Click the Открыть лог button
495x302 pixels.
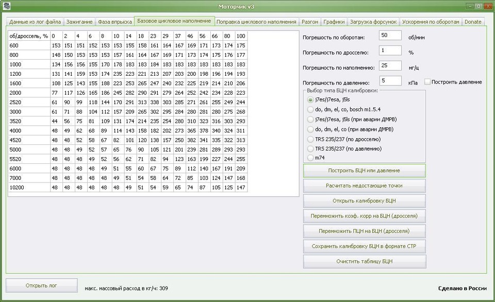[x=41, y=286]
